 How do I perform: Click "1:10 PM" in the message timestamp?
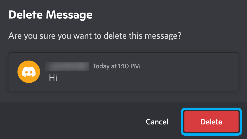click(x=129, y=66)
